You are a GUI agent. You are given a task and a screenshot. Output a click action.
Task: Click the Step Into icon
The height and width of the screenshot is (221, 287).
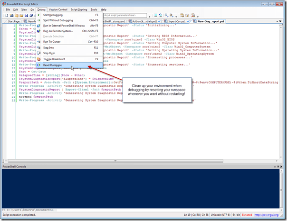click(38, 48)
